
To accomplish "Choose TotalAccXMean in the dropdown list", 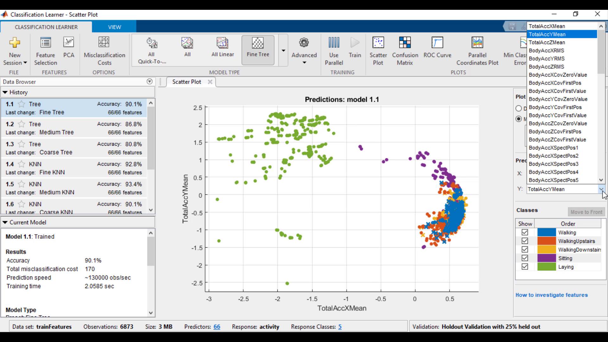I will click(562, 26).
